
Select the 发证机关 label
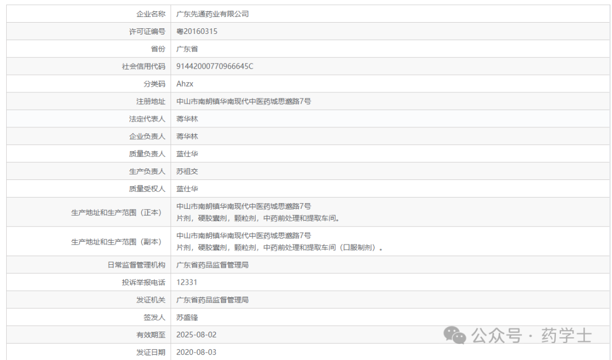pyautogui.click(x=151, y=300)
